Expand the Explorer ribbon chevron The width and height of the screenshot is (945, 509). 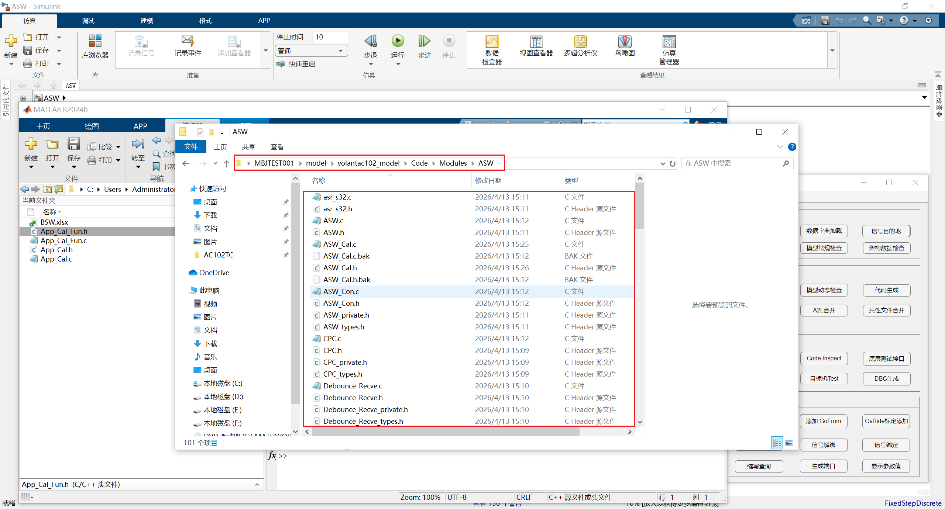click(780, 147)
